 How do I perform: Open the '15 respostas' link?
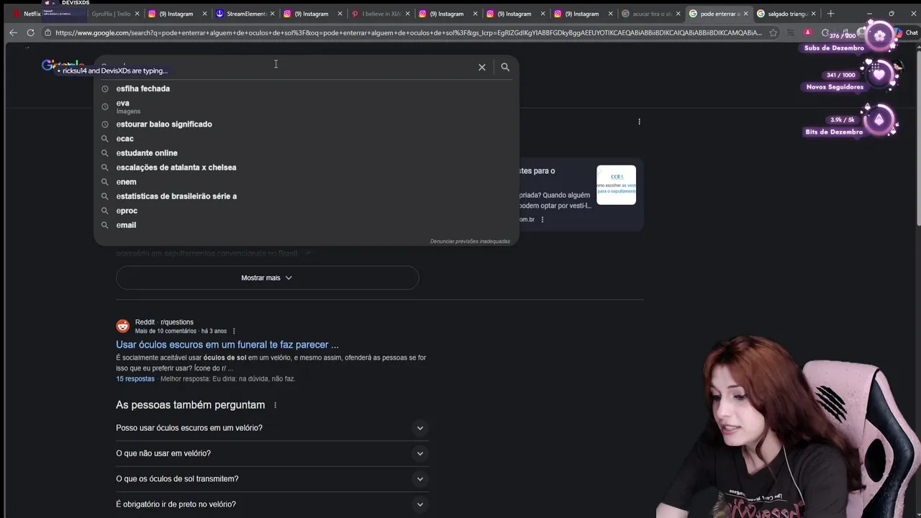click(x=135, y=378)
